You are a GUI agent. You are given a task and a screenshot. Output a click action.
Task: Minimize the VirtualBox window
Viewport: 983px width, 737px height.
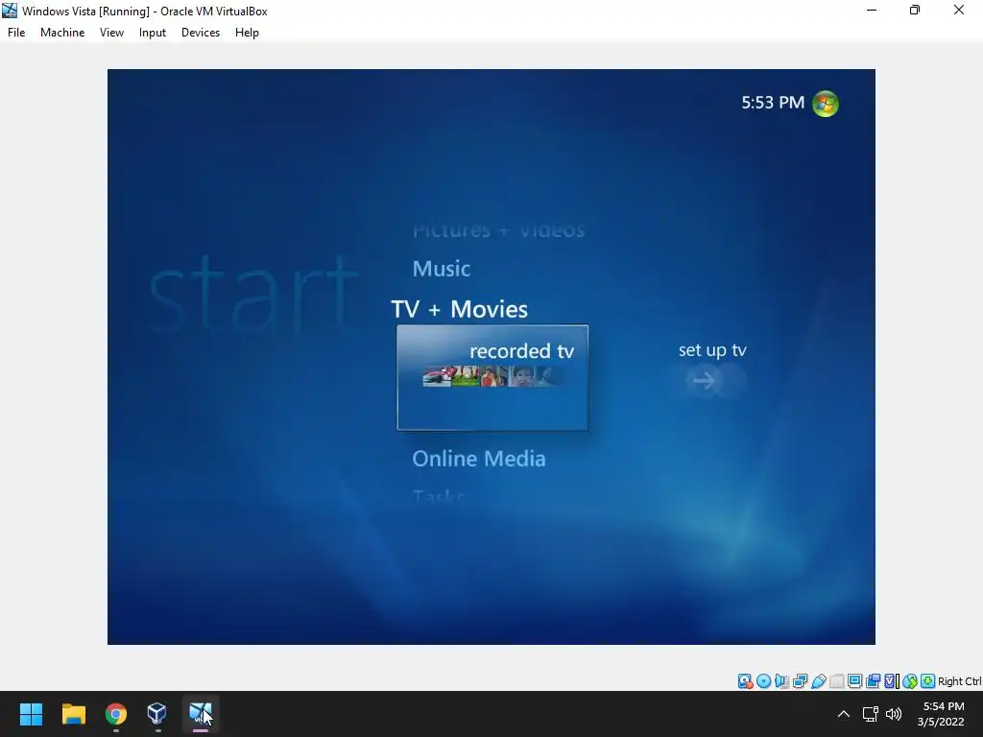(872, 10)
